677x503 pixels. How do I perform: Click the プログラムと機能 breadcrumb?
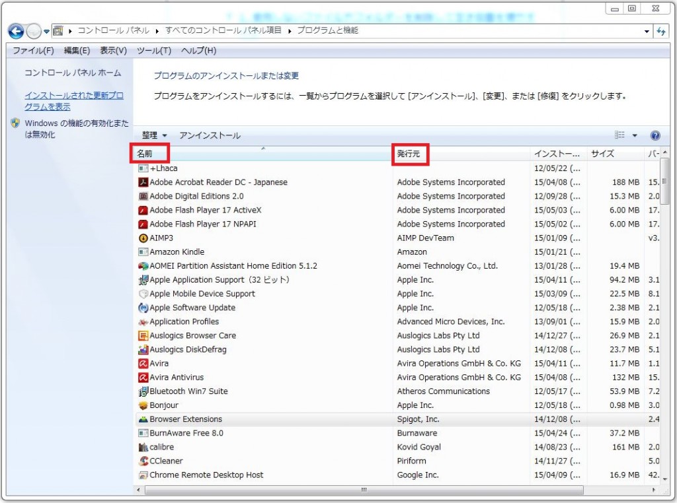(328, 30)
